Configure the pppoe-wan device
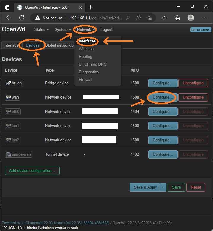Screen dimensions: 213x231 163,154
